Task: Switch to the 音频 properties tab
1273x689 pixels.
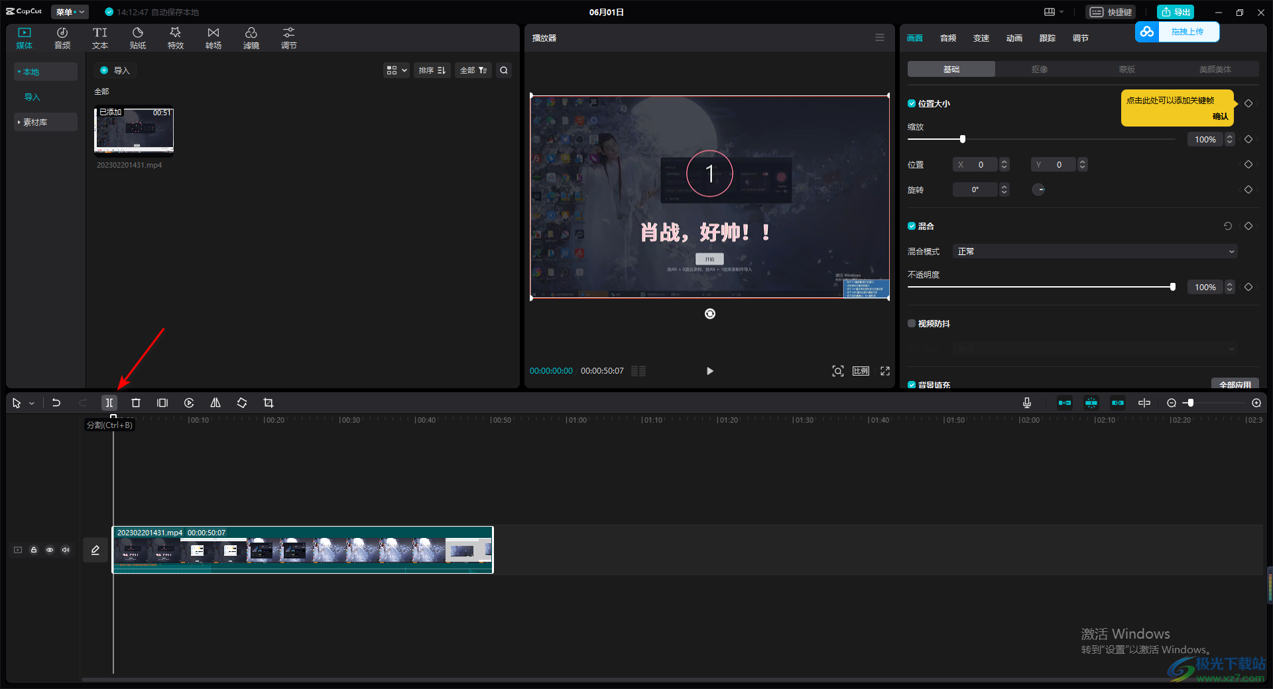Action: 948,38
